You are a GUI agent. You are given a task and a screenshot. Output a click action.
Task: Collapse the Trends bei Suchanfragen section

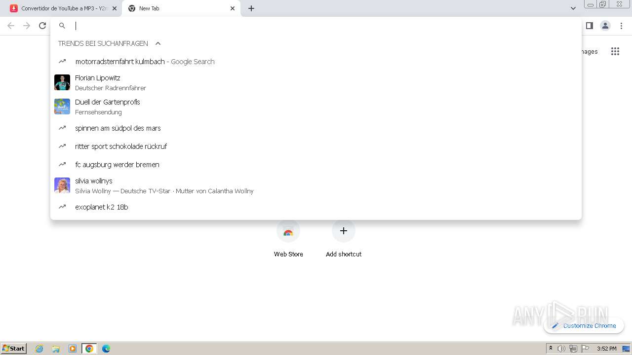coord(158,43)
